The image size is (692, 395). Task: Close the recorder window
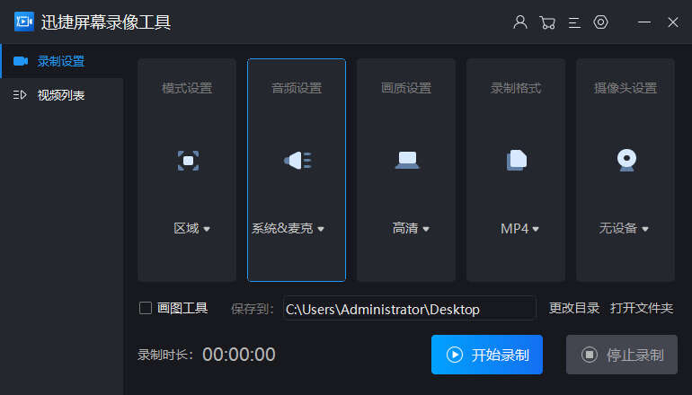[673, 22]
